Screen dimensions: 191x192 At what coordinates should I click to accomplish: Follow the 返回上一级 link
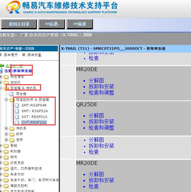(x=14, y=66)
